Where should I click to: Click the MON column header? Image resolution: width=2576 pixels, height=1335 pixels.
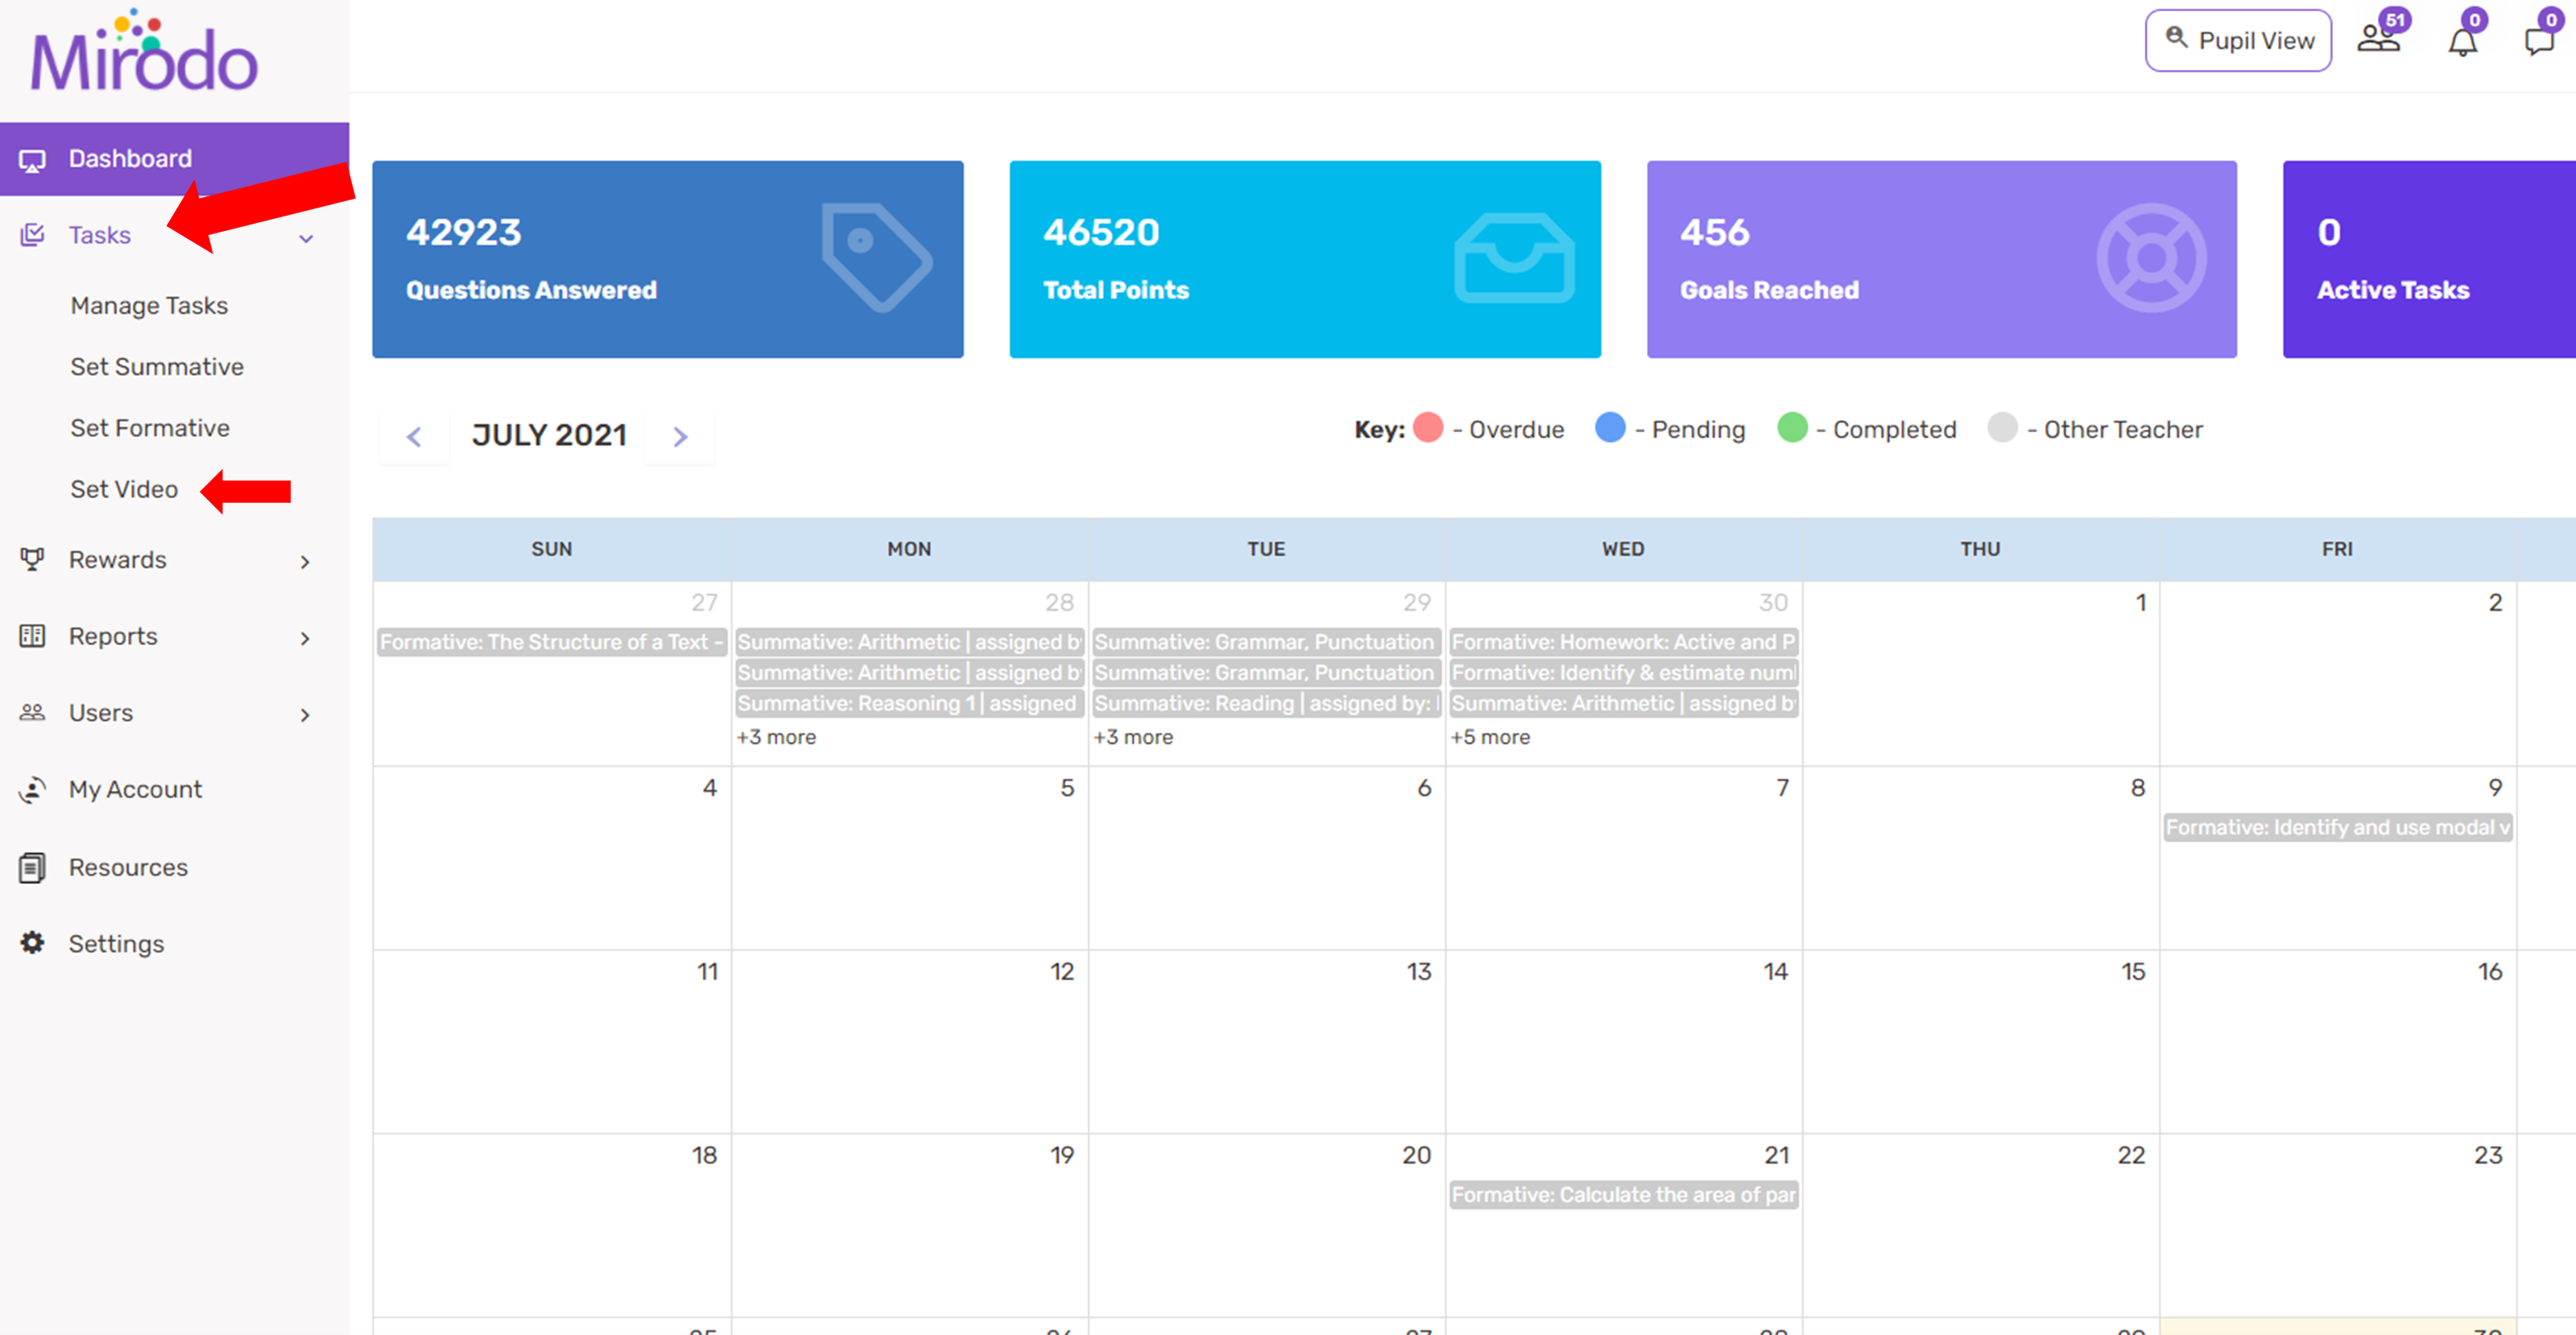(x=909, y=549)
